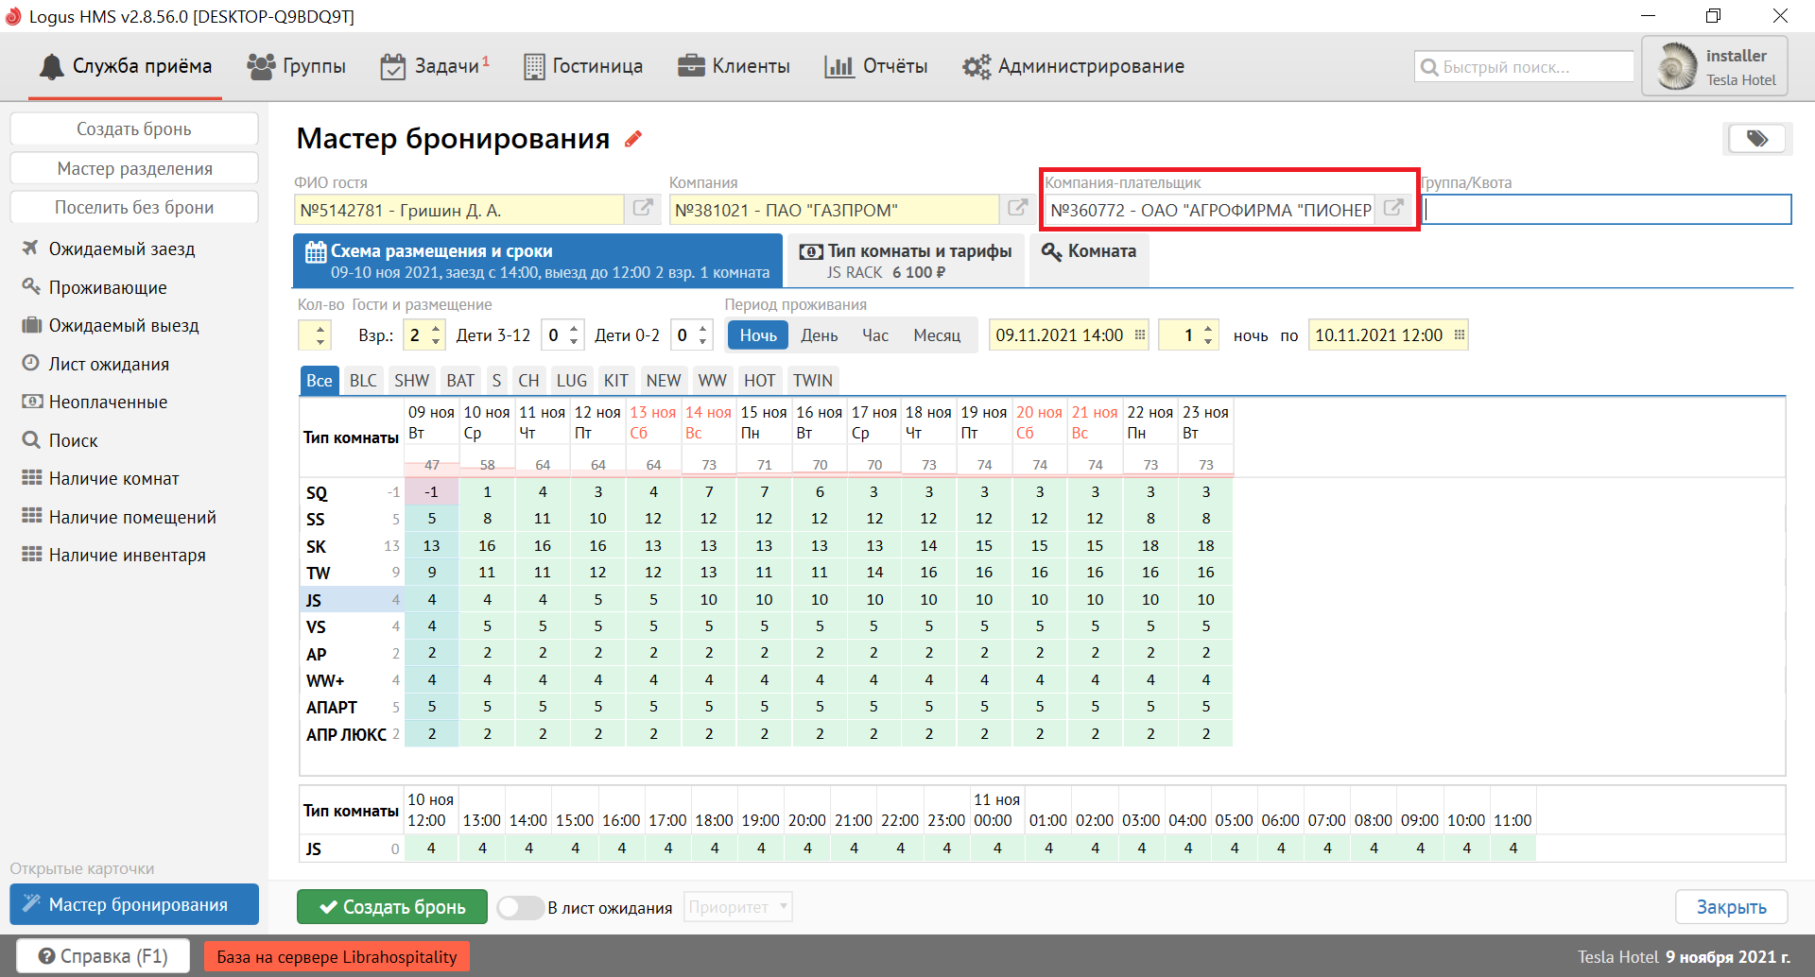
Task: Open the «Отчёты» menu
Action: [x=876, y=66]
